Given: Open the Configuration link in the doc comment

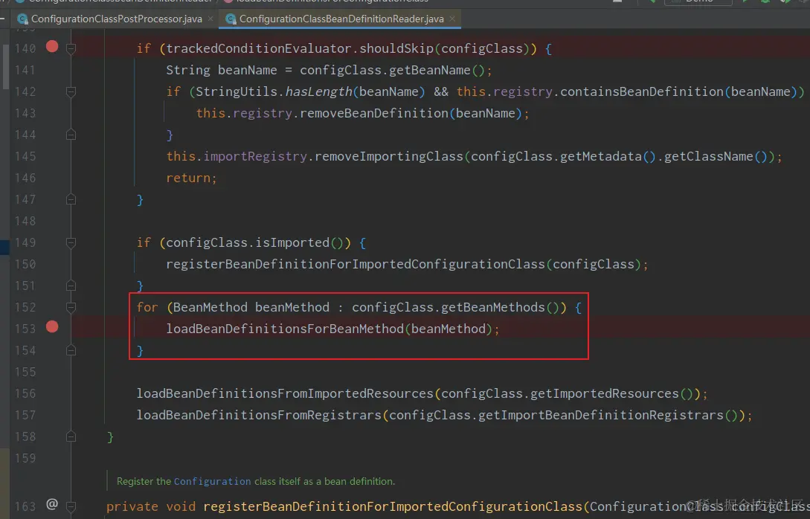Looking at the screenshot, I should (212, 481).
